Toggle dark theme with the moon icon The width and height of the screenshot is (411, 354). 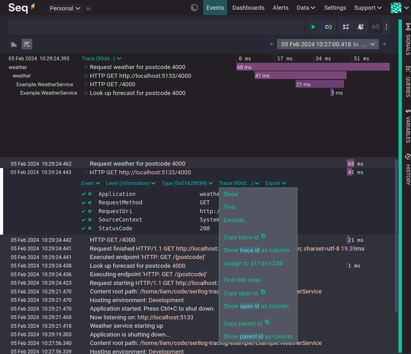(194, 8)
